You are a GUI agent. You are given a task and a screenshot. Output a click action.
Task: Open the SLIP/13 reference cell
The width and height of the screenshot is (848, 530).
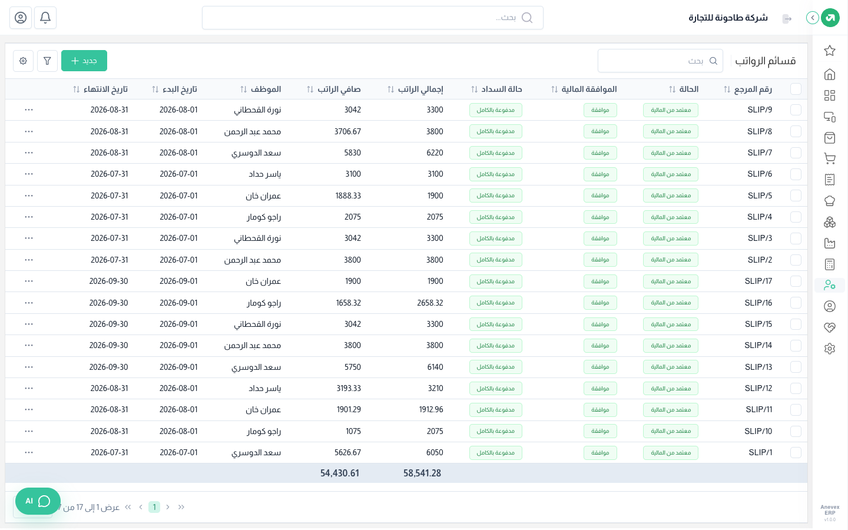click(x=758, y=367)
